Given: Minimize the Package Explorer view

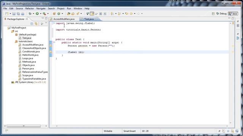Looking at the screenshot, I should point(43,19).
